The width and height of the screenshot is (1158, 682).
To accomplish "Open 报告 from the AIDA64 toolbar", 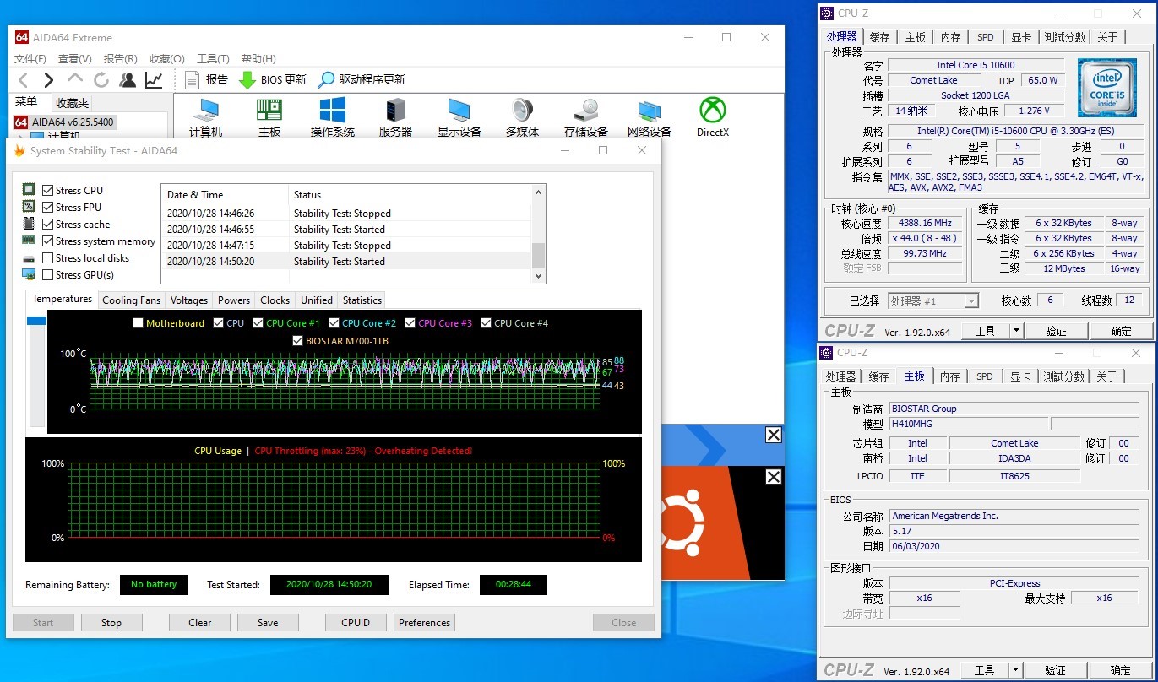I will pyautogui.click(x=206, y=80).
